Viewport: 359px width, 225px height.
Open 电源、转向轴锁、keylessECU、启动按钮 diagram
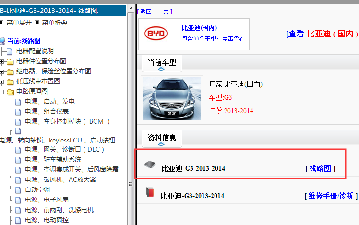tap(58, 140)
